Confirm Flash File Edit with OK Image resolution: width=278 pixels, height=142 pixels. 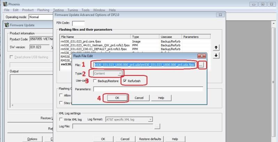click(x=117, y=98)
